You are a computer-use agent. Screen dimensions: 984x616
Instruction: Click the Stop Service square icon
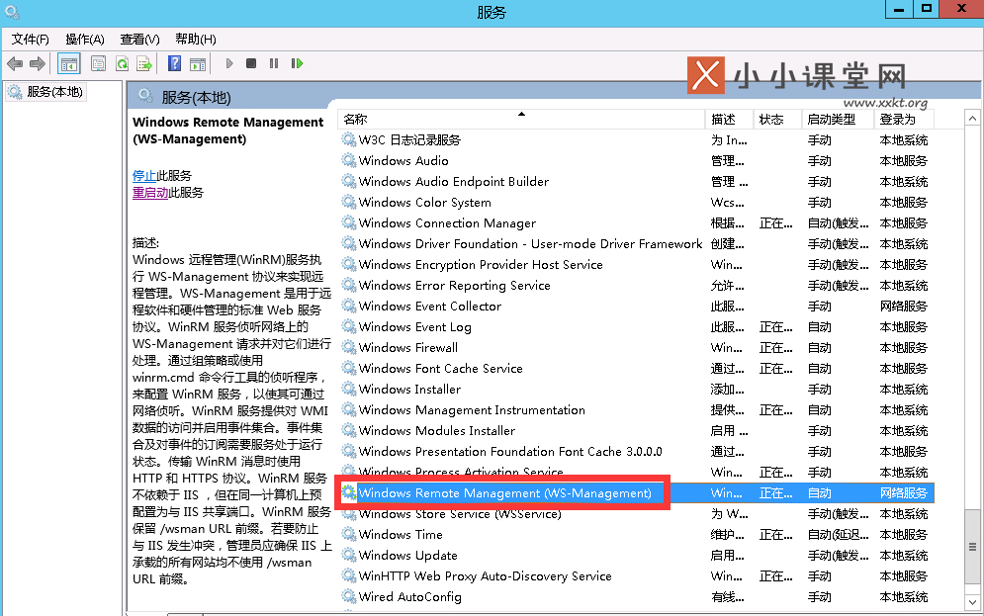tap(251, 63)
